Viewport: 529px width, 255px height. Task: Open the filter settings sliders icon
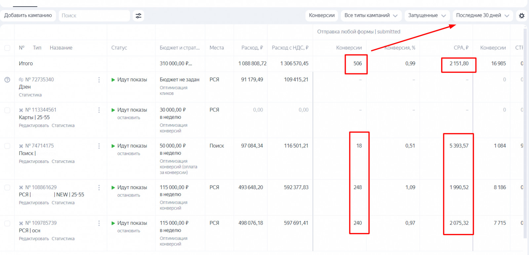point(139,16)
